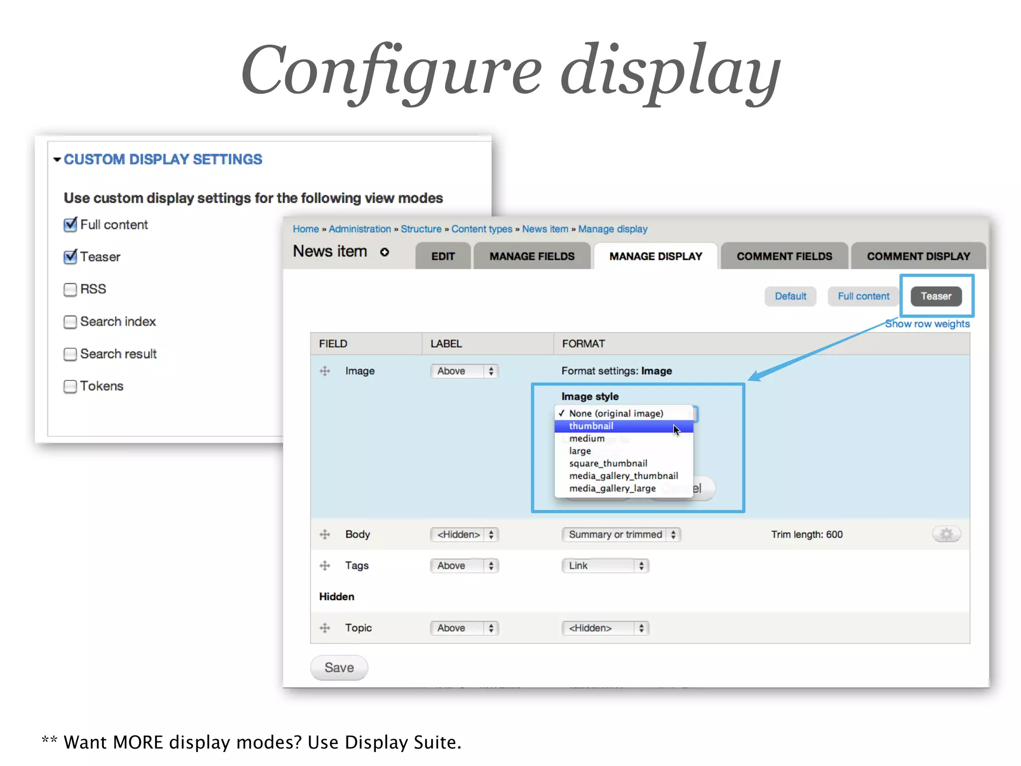The height and width of the screenshot is (766, 1021).
Task: Click the drag handle for Body field
Action: click(325, 534)
